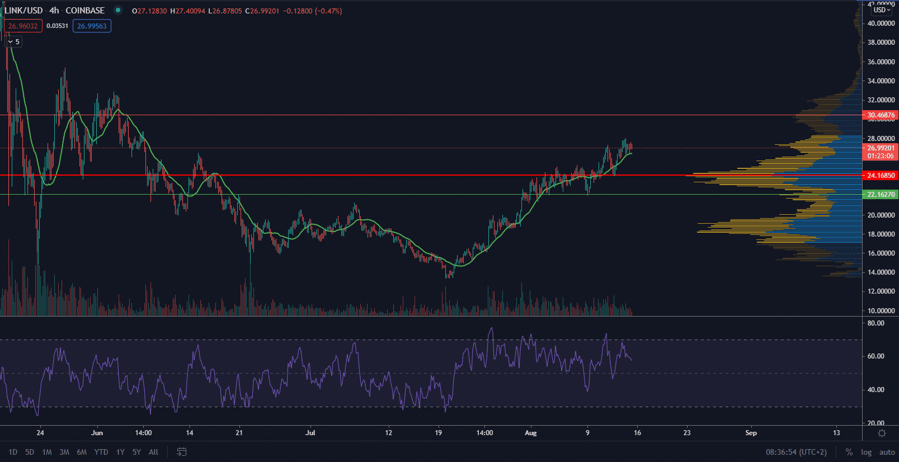Click the green 22.16270 price label
Viewport: 899px width, 462px height.
881,195
